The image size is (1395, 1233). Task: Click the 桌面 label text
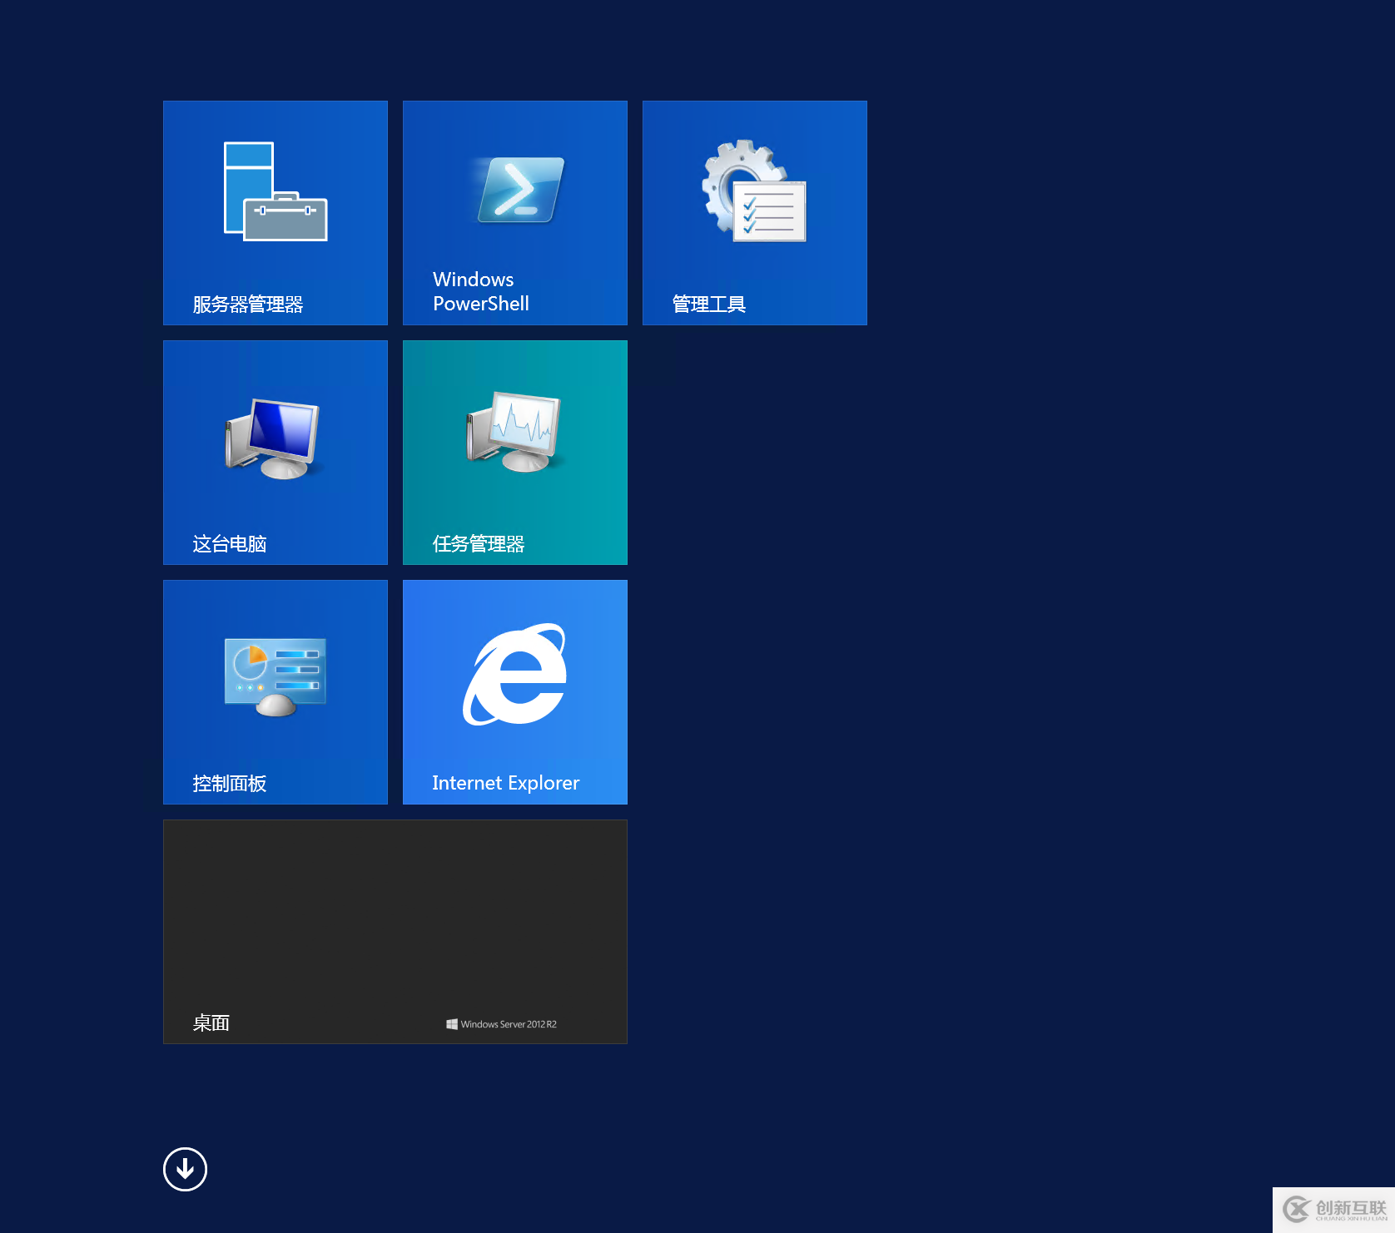(211, 1023)
